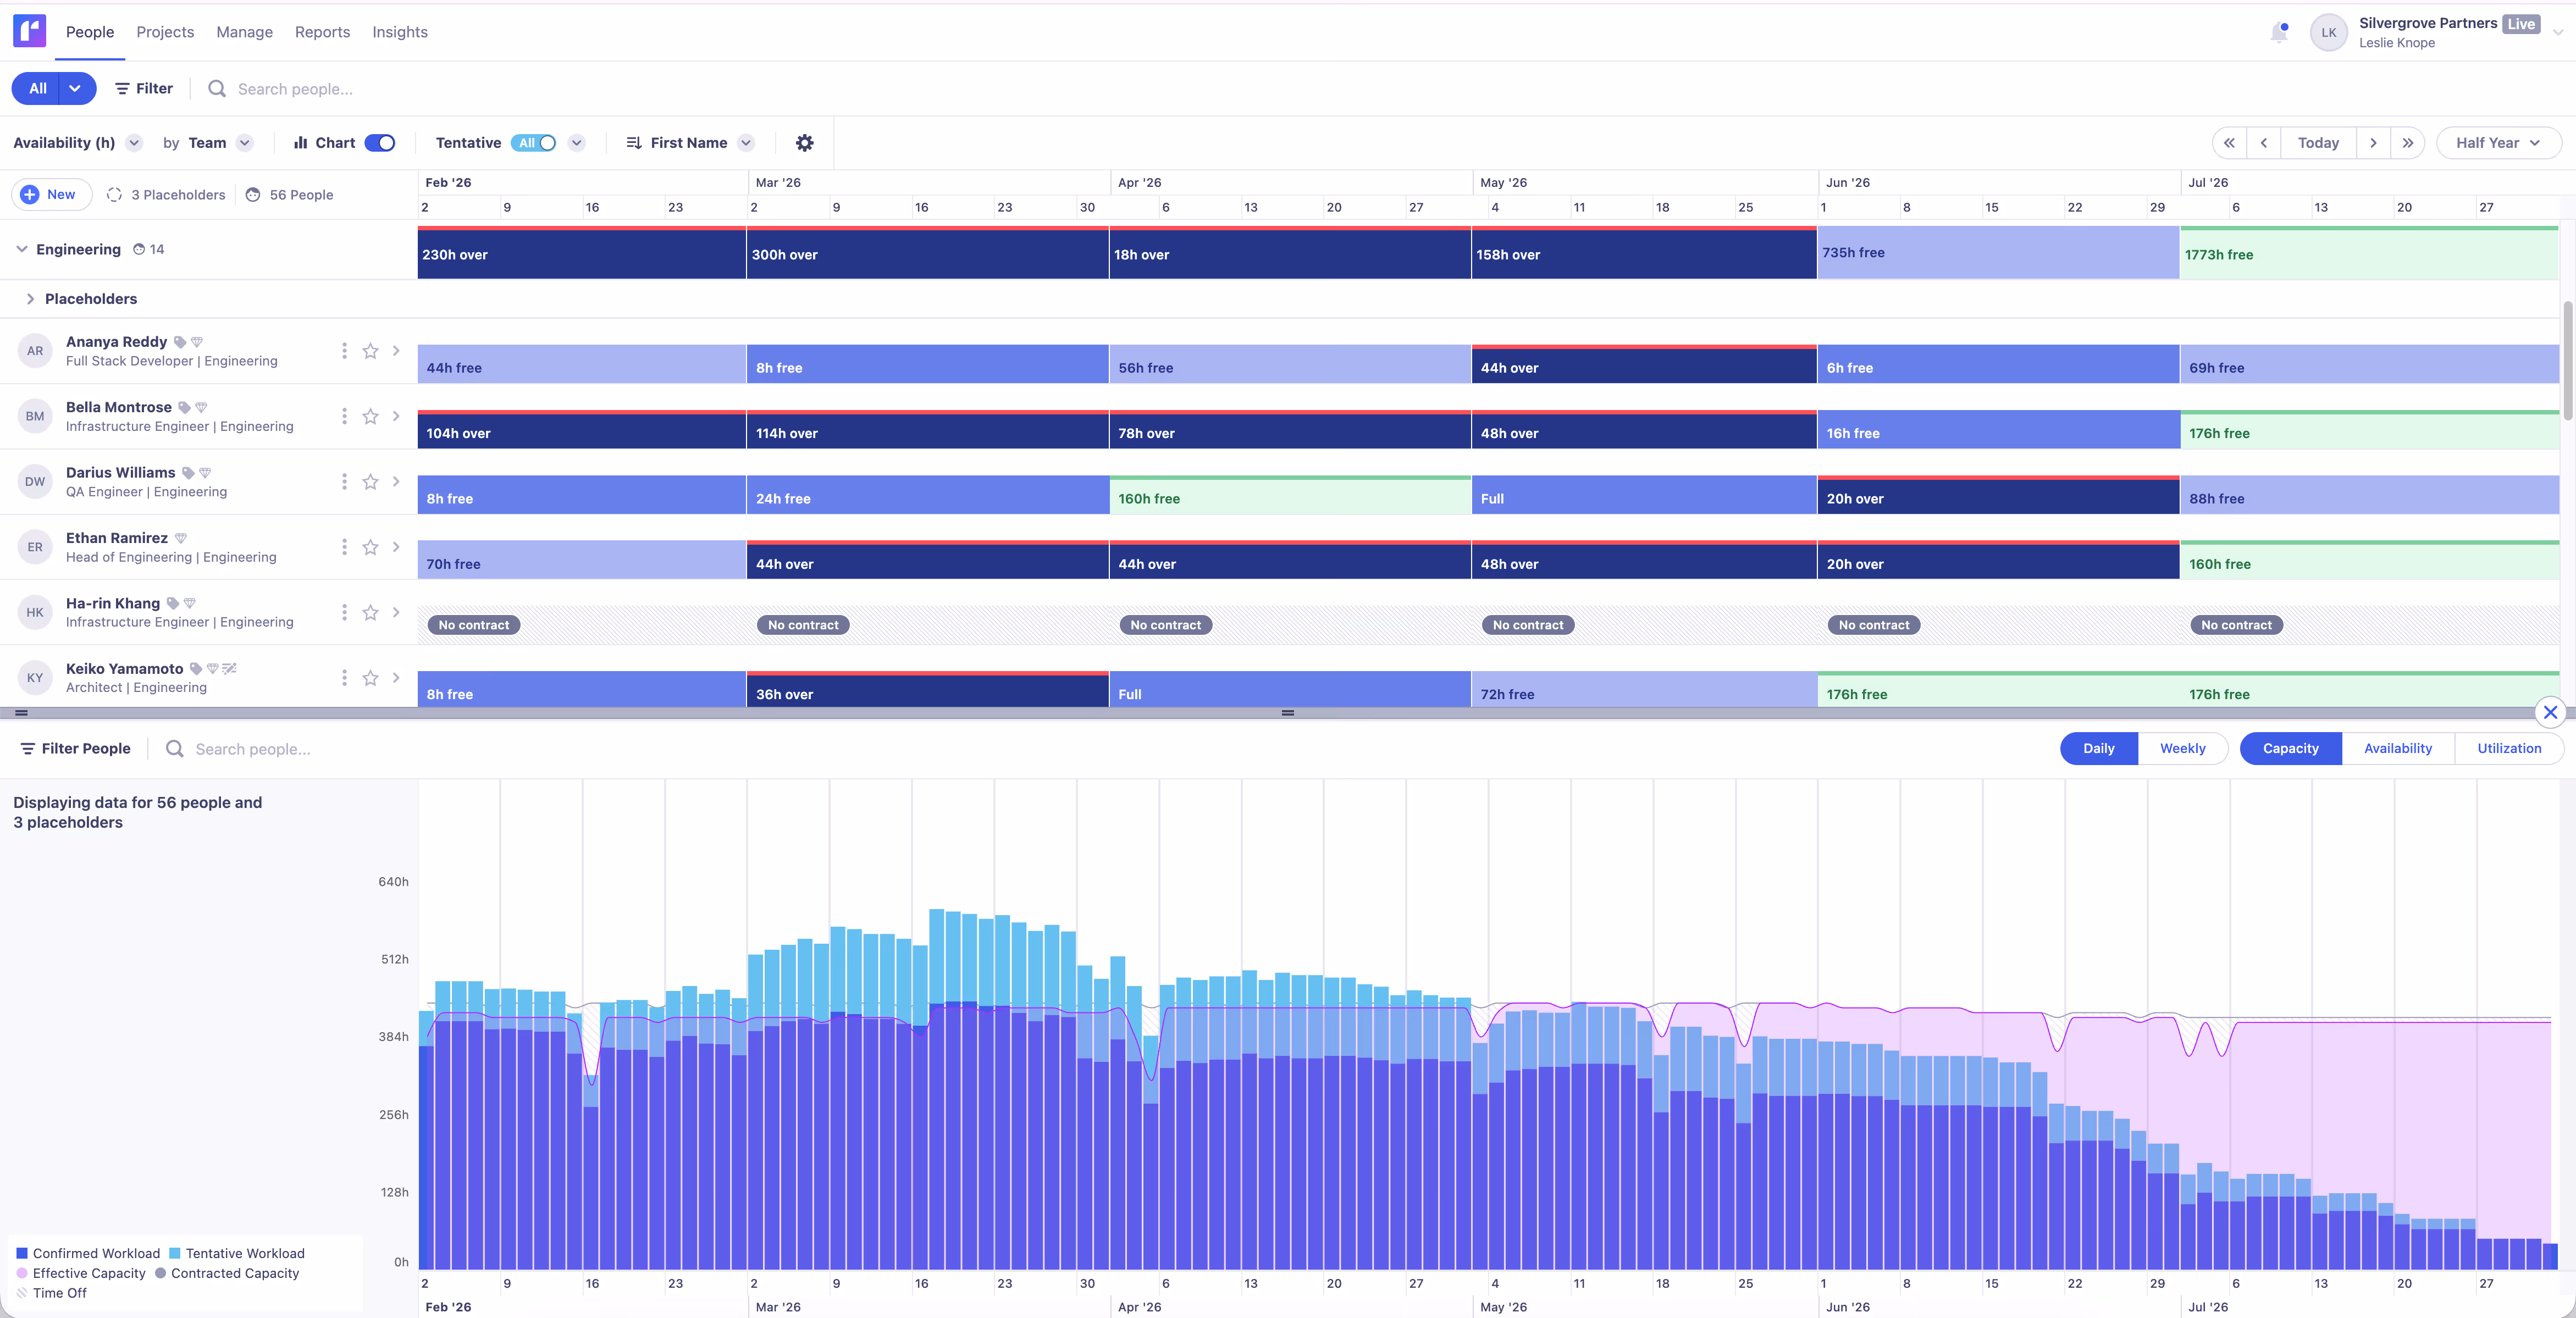
Task: Expand the Placeholders row
Action: click(30, 299)
